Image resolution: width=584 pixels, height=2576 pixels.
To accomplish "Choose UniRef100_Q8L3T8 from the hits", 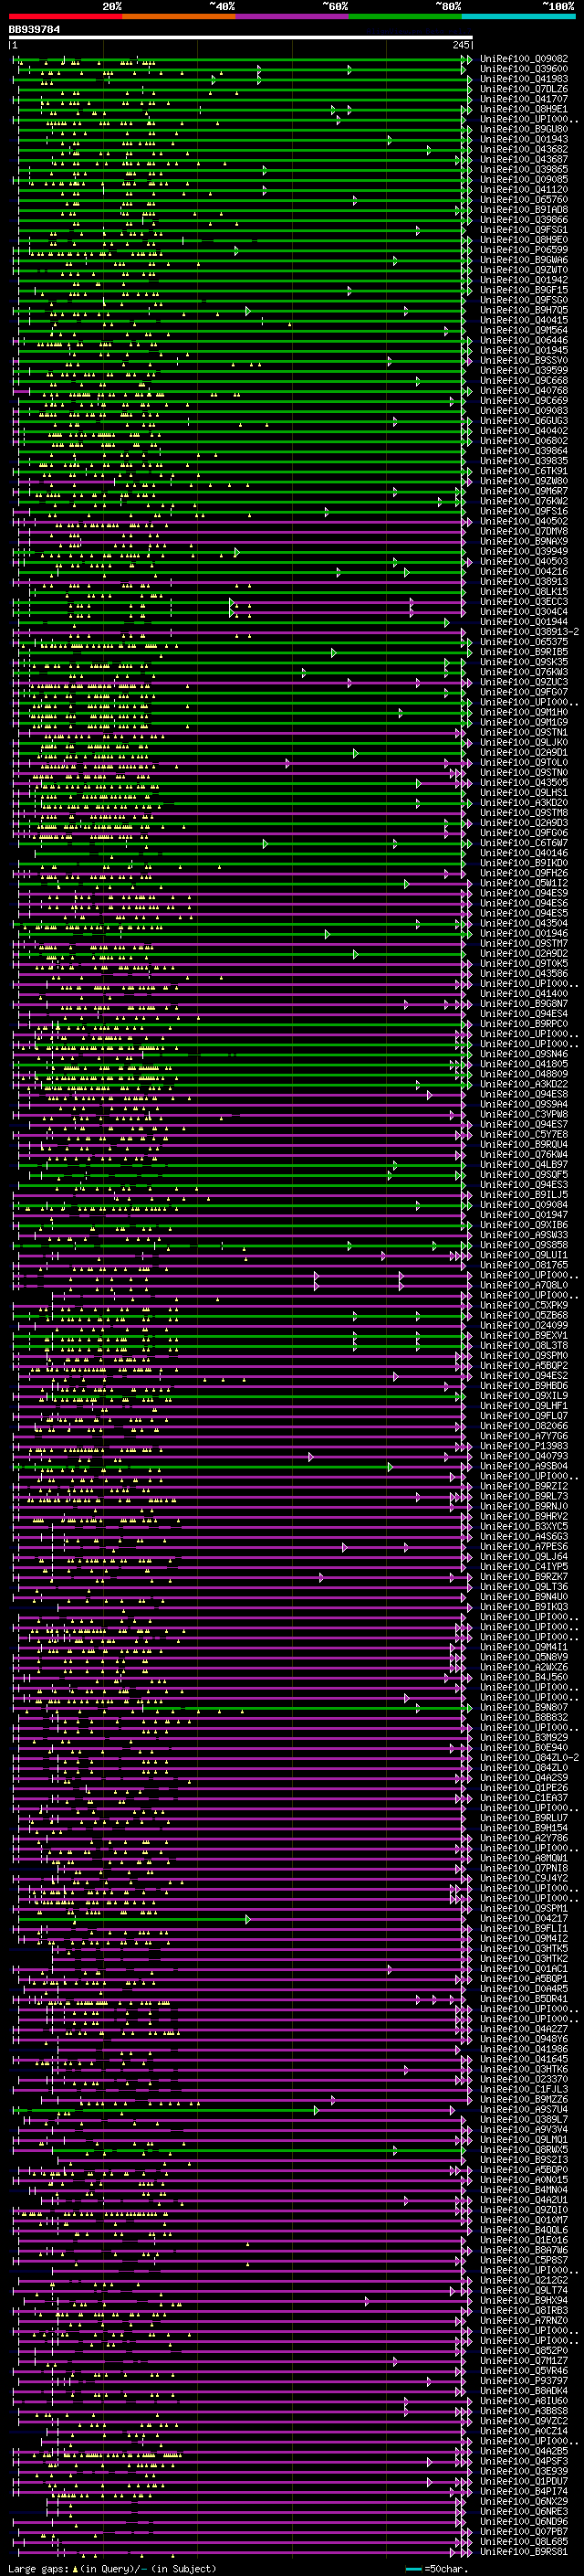I will (524, 1345).
